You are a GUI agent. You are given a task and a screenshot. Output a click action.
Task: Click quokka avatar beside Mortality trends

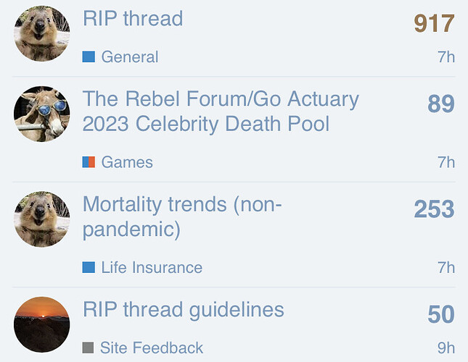tap(41, 219)
